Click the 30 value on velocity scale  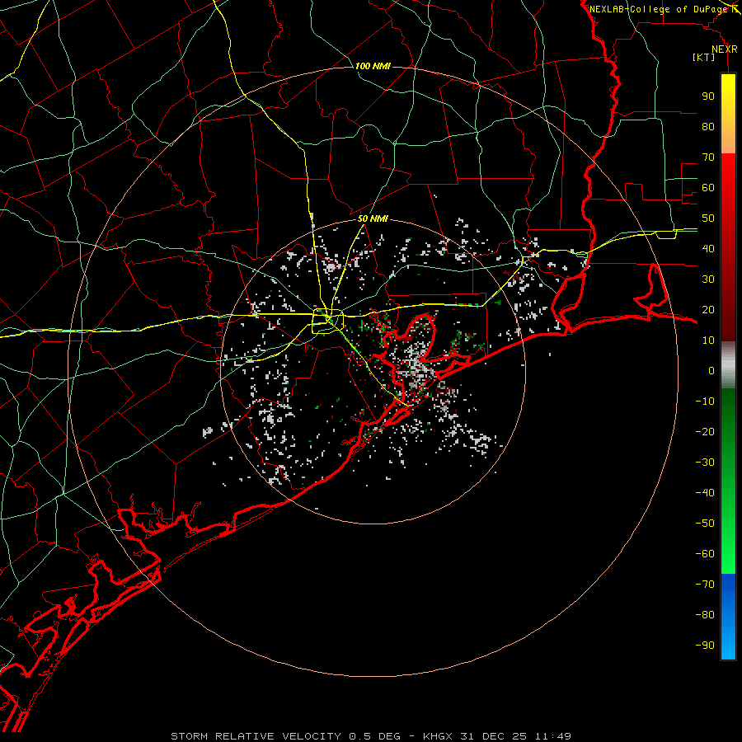point(708,279)
